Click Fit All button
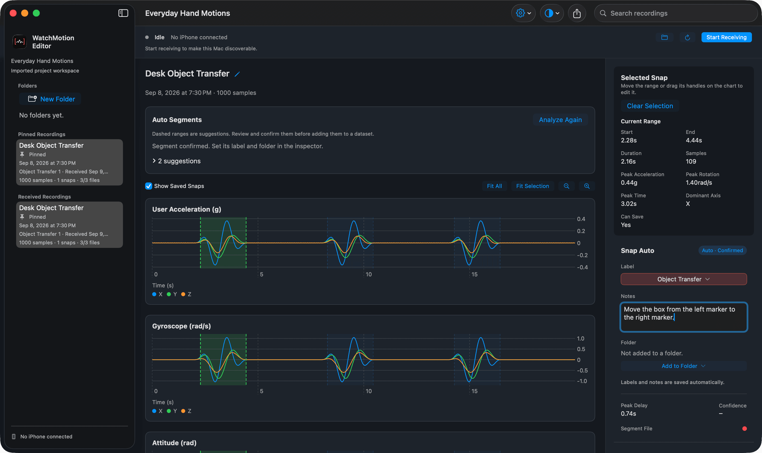Image resolution: width=762 pixels, height=453 pixels. [x=494, y=186]
